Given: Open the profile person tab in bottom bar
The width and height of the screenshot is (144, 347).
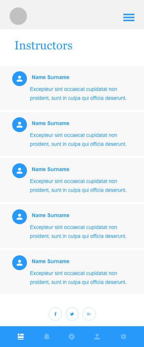Looking at the screenshot, I should point(97,337).
